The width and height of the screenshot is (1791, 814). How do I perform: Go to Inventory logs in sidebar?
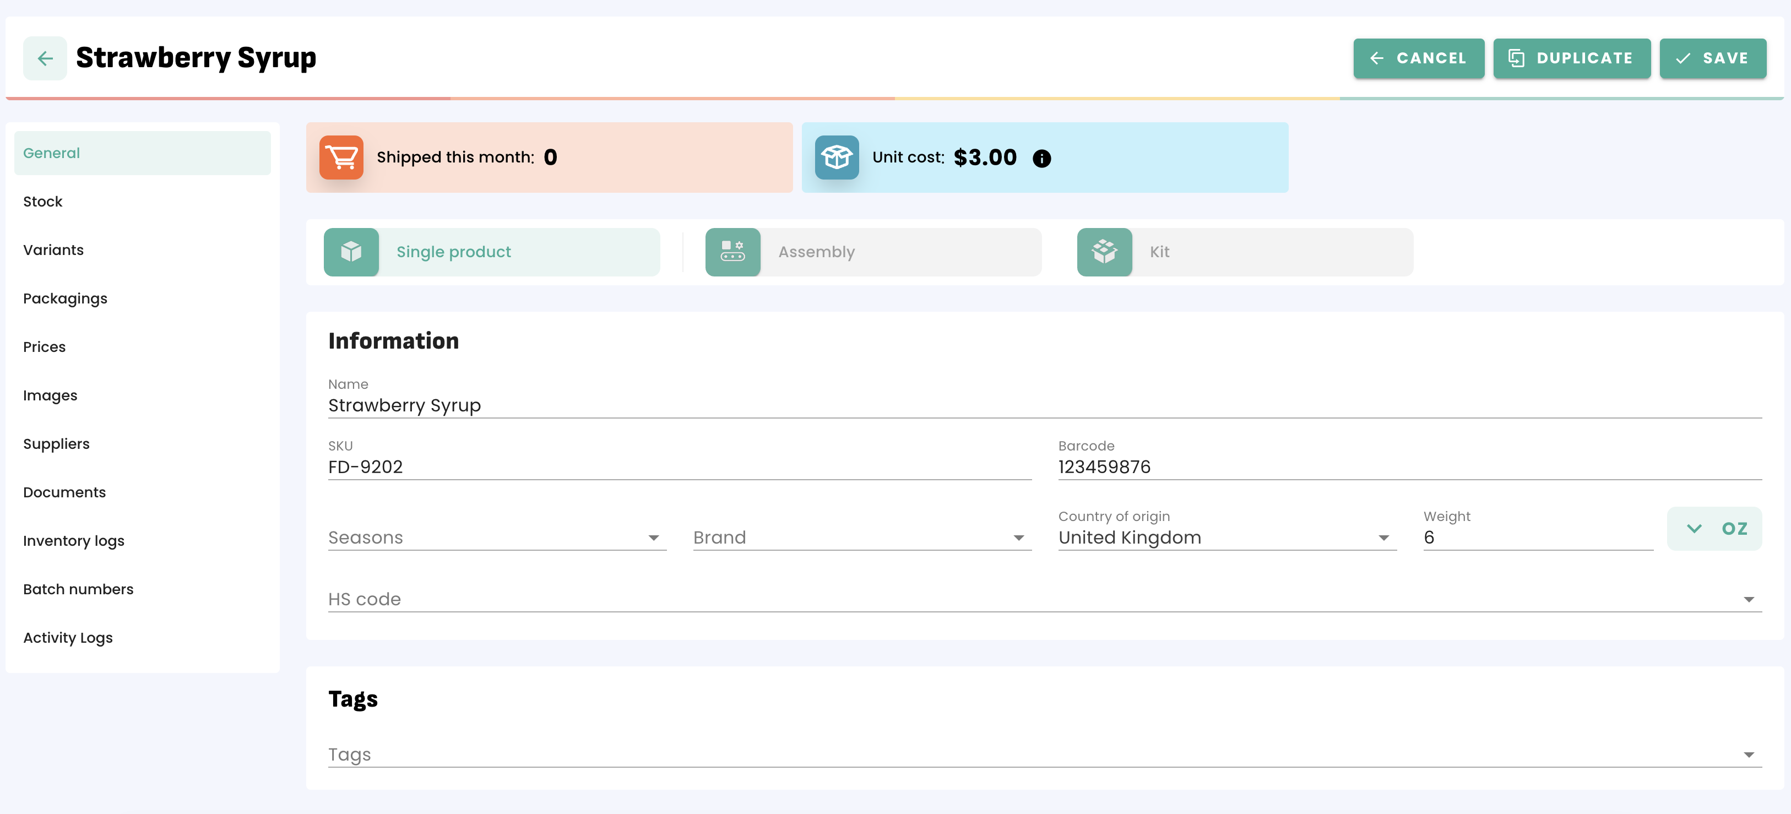click(x=74, y=541)
